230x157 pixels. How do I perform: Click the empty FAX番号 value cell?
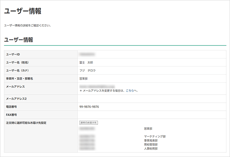click(x=151, y=114)
